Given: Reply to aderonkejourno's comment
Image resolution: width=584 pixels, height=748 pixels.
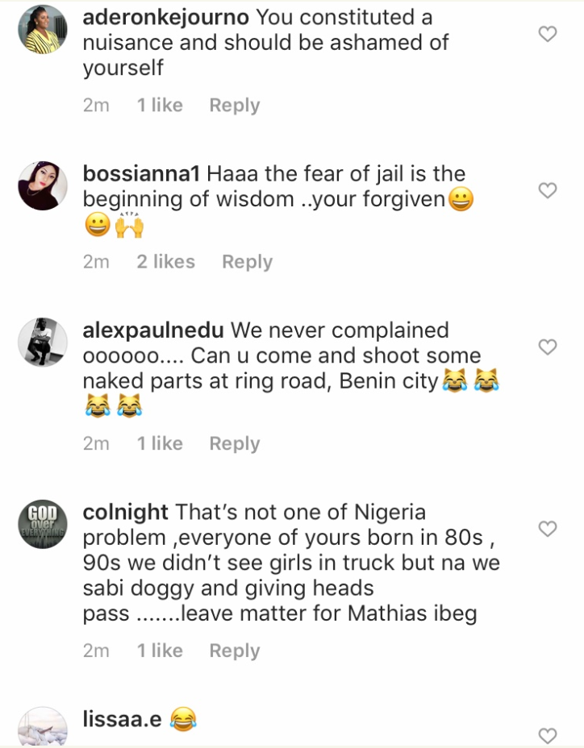Looking at the screenshot, I should coord(234,106).
